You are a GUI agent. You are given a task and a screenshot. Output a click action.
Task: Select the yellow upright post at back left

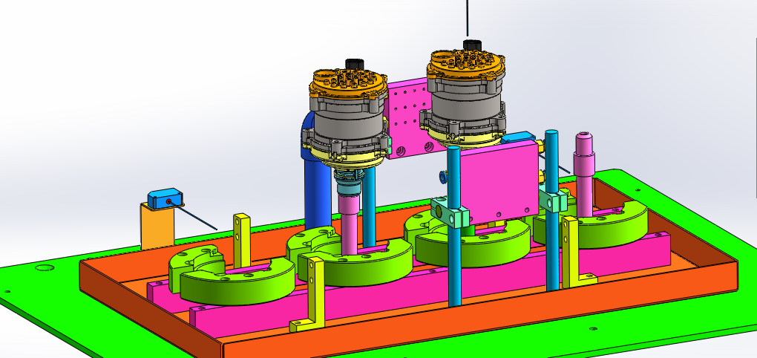pos(241,240)
